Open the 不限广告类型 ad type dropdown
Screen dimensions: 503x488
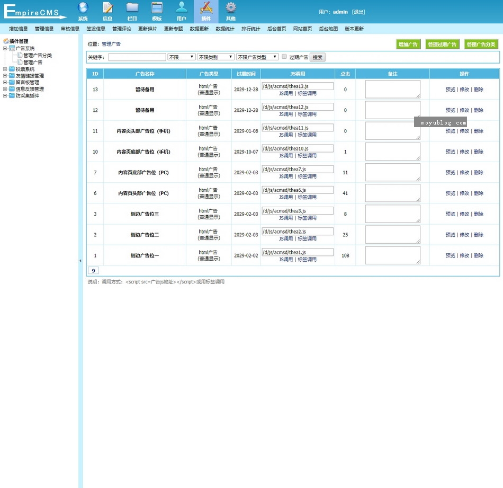point(257,57)
